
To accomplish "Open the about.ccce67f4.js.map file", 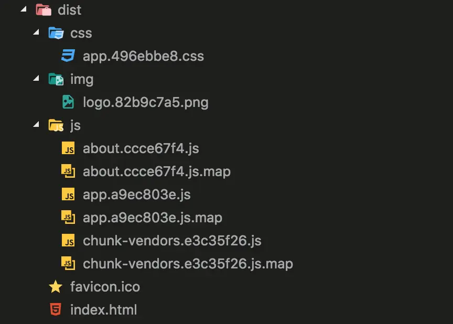I will point(157,171).
